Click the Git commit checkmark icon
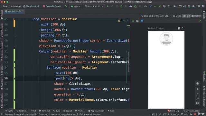Screen dimensions: 206x116 pos(155,6)
